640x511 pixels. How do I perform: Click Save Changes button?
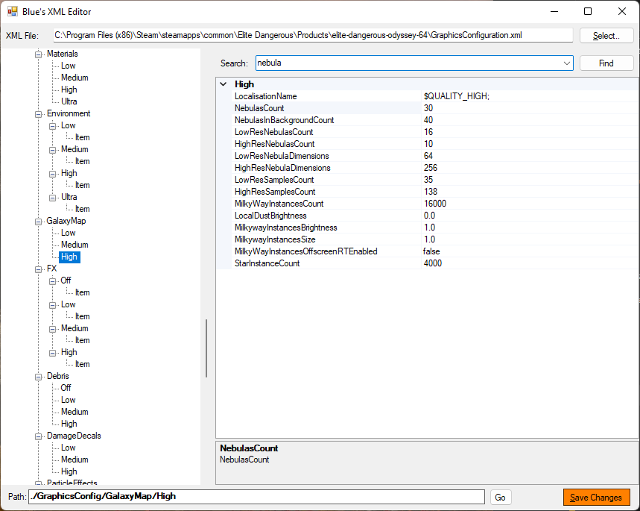click(596, 498)
